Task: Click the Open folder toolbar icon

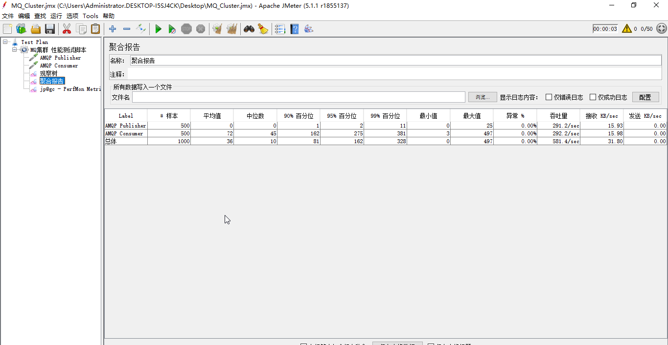Action: coord(36,29)
